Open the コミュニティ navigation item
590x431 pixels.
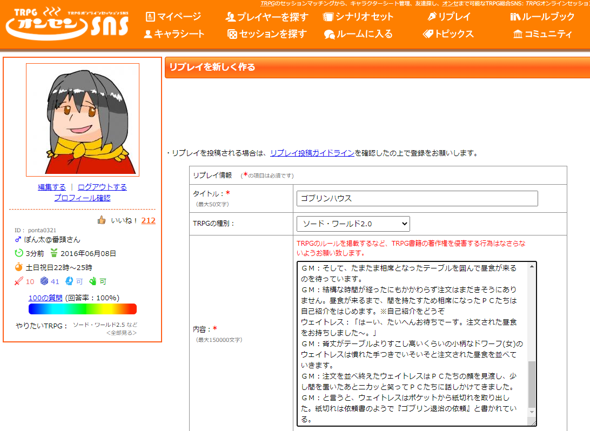542,34
